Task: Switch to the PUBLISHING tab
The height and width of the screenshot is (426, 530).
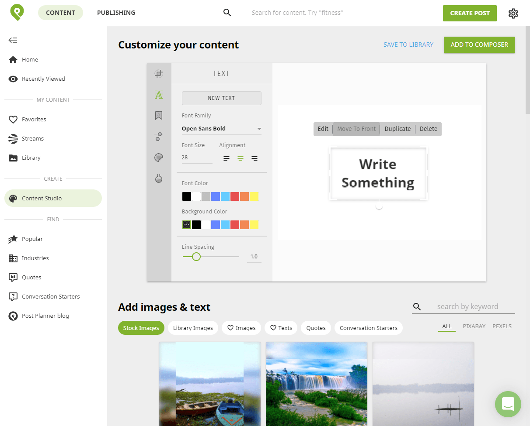Action: (116, 13)
